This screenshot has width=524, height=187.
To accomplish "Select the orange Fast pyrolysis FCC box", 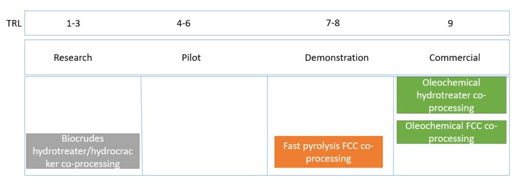I will tap(329, 152).
